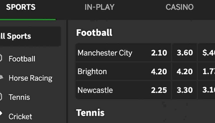This screenshot has height=123, width=215.
Task: Click the Football section heading
Action: point(94,33)
